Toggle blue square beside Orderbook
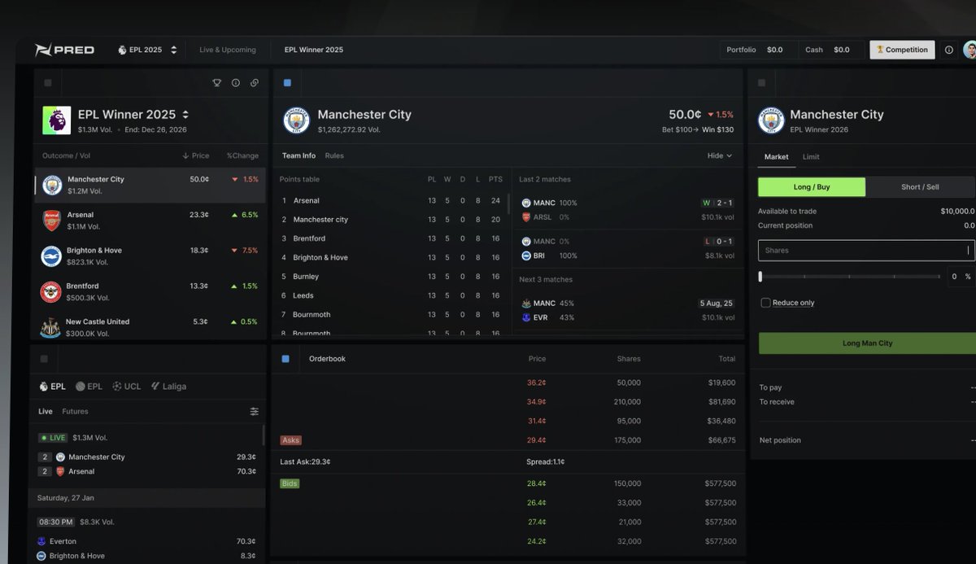This screenshot has width=976, height=564. 285,358
